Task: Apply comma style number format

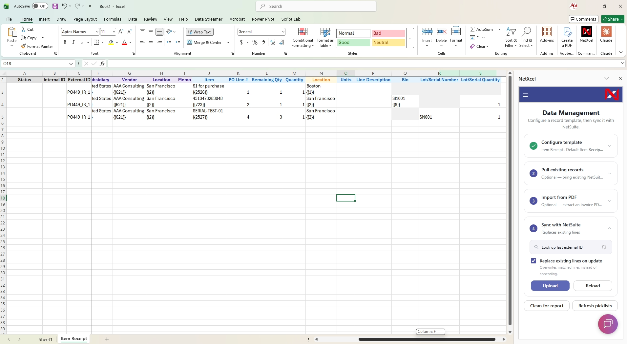Action: click(x=263, y=42)
